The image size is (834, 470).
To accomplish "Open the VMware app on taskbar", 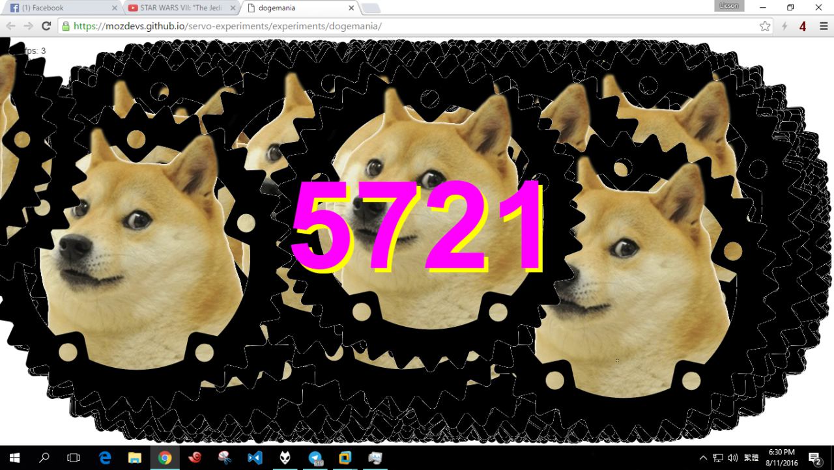I will pyautogui.click(x=345, y=458).
